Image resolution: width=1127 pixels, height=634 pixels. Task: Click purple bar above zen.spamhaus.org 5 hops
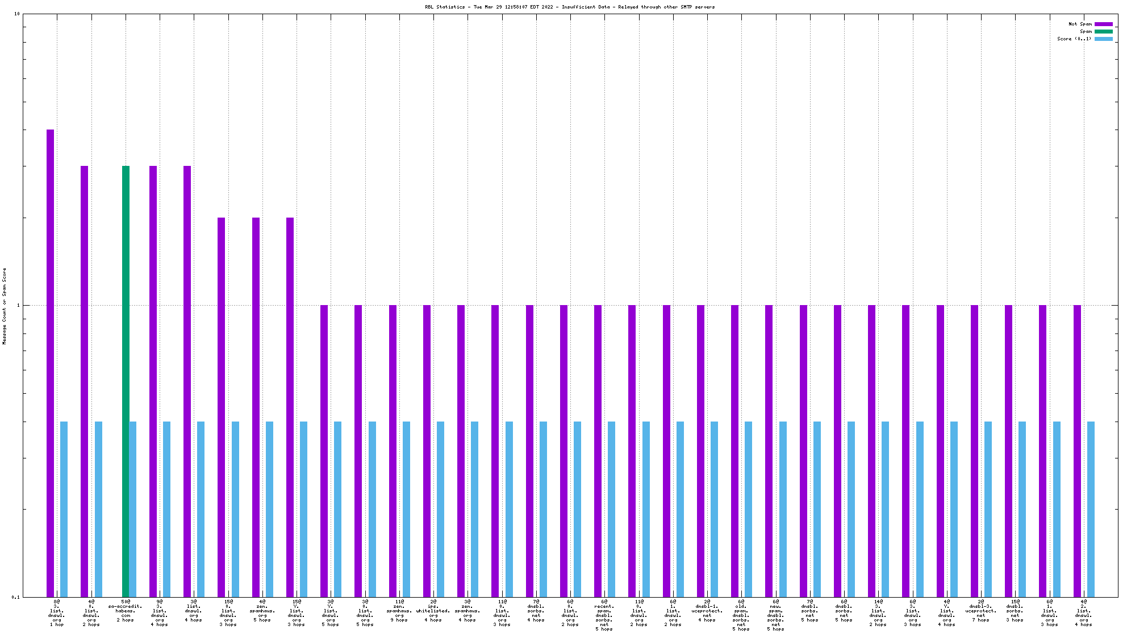click(256, 406)
